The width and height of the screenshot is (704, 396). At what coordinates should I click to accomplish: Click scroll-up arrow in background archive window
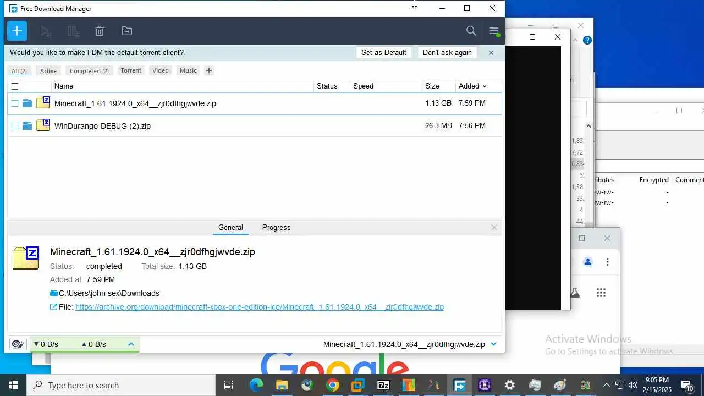pyautogui.click(x=588, y=126)
